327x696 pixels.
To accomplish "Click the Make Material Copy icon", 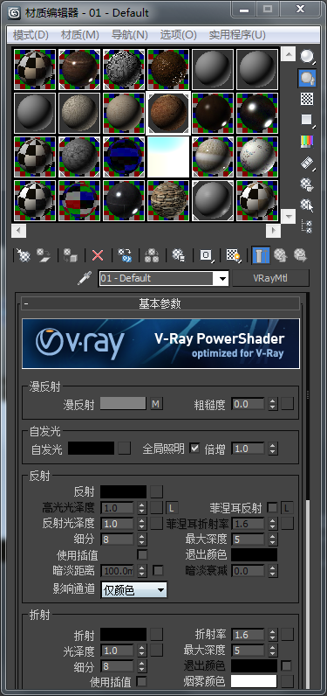I will pyautogui.click(x=125, y=255).
